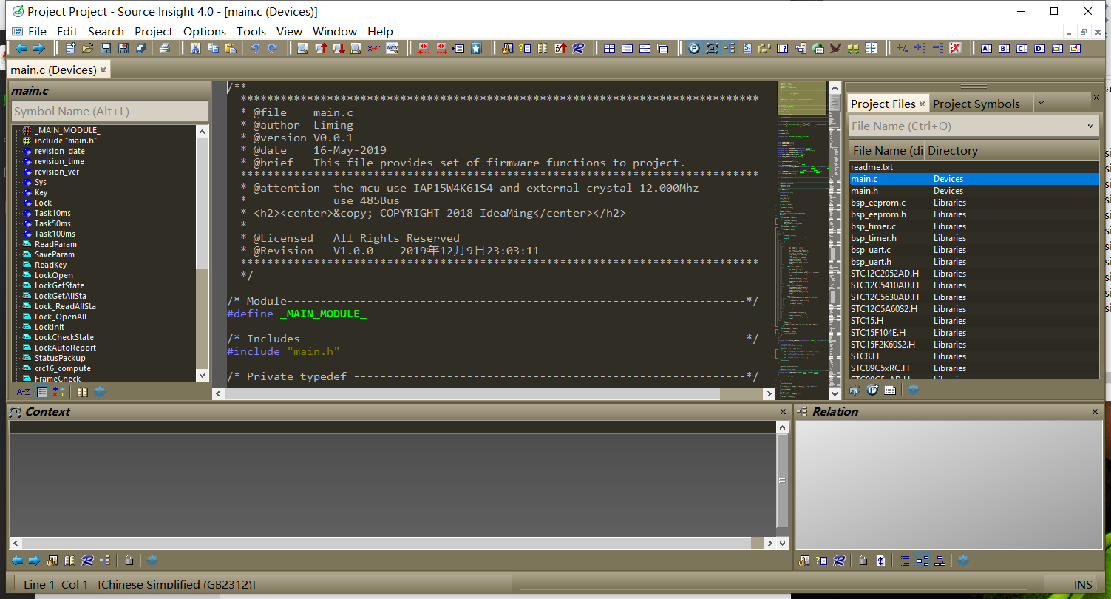This screenshot has width=1111, height=599.
Task: Expand the project panel tab overflow arrow
Action: (1041, 104)
